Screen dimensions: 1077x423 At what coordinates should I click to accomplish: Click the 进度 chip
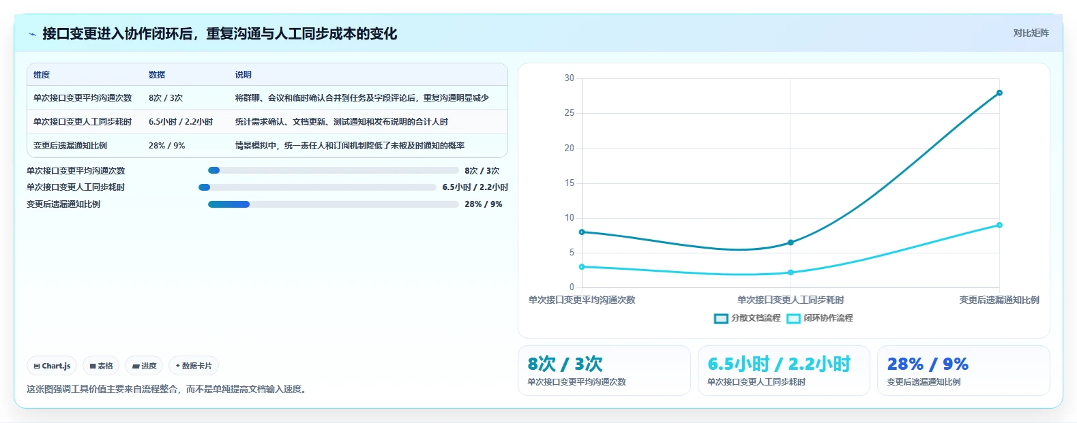pos(144,366)
